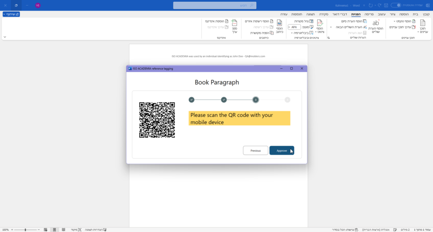The height and width of the screenshot is (232, 433).
Task: Click Update Table of Contents (עדכן תוכן עניינים)
Action: (403, 27)
